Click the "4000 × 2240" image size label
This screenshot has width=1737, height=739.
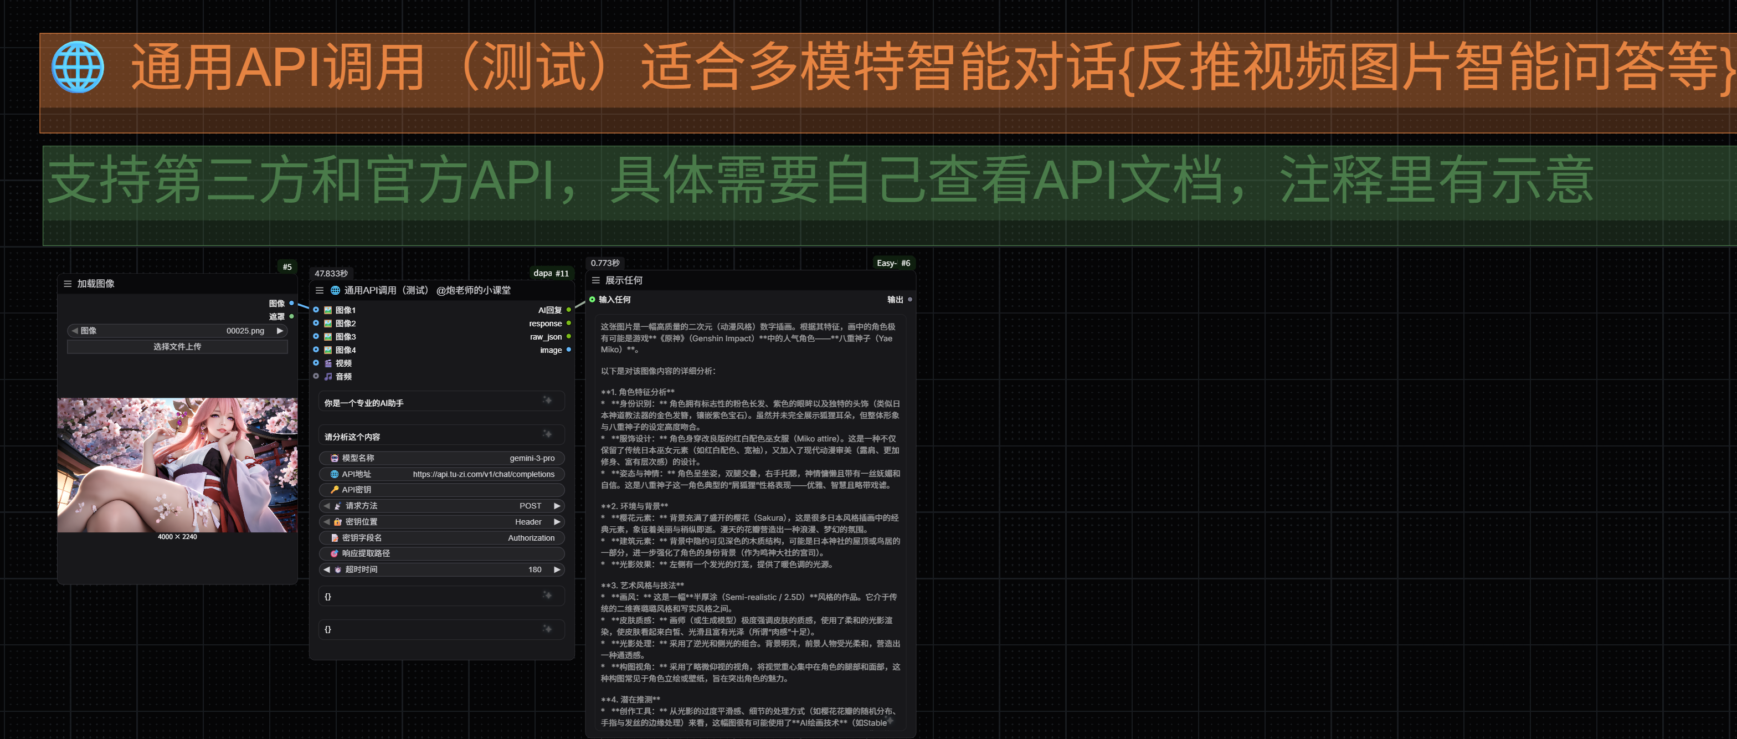177,537
